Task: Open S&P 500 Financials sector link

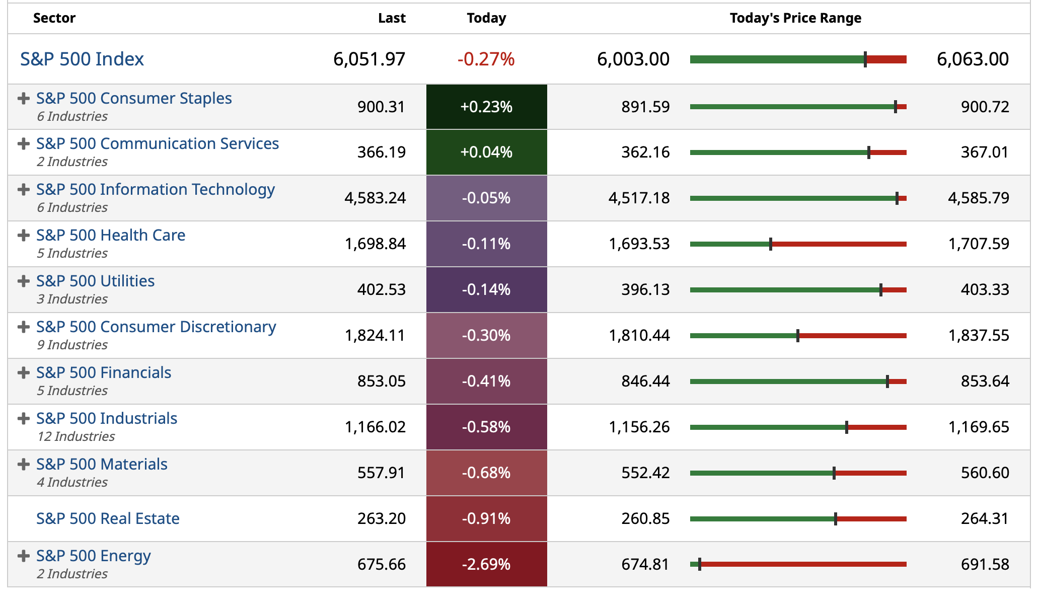Action: pos(104,372)
